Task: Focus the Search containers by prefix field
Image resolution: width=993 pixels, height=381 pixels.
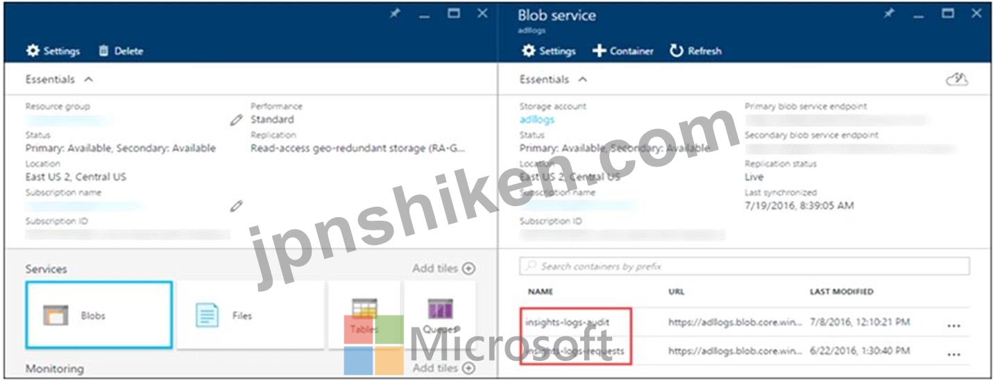Action: tap(745, 266)
